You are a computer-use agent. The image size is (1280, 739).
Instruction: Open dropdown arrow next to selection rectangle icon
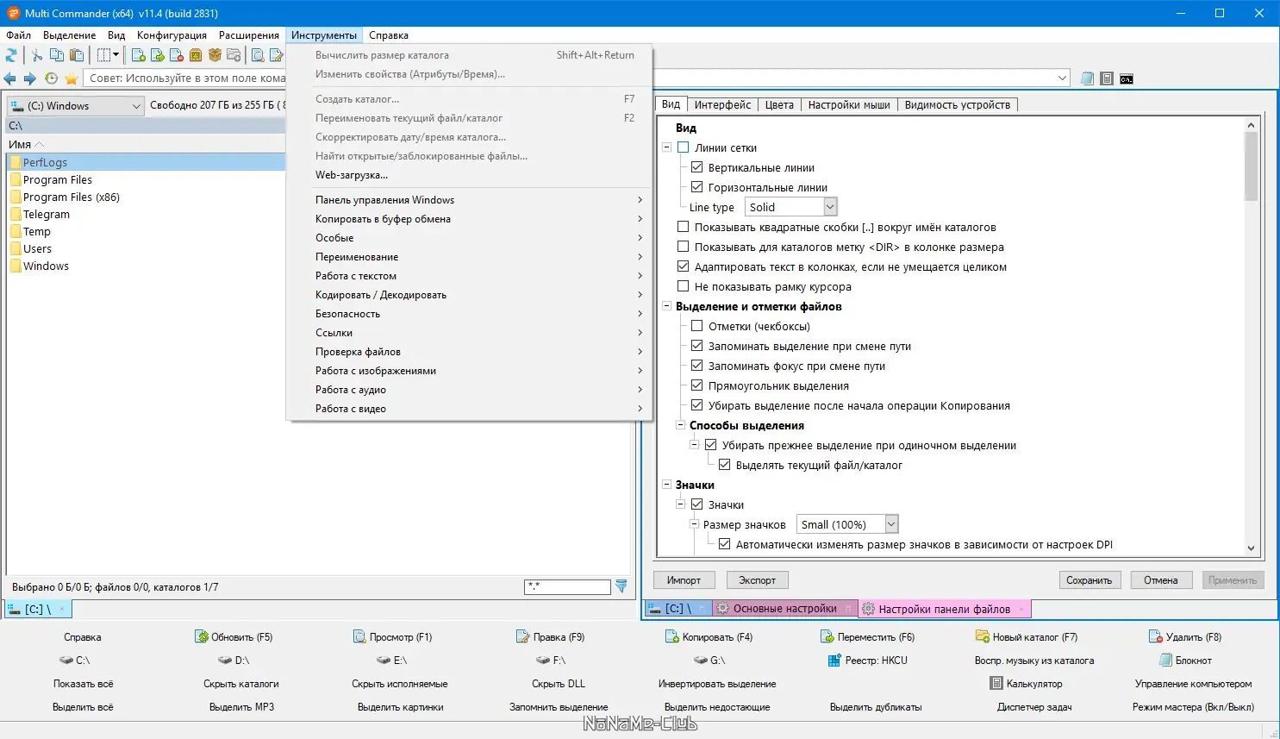tap(116, 55)
